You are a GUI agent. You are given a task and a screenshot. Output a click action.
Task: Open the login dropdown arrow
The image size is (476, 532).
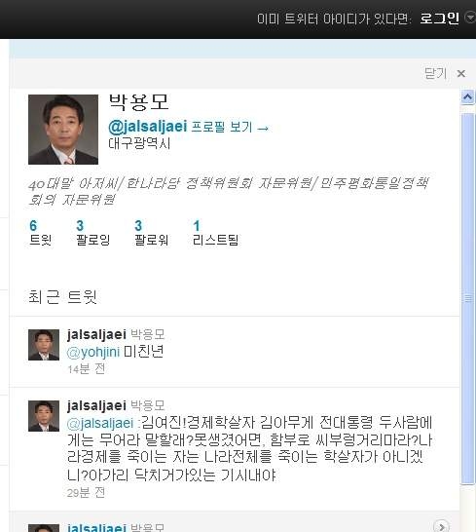click(470, 18)
